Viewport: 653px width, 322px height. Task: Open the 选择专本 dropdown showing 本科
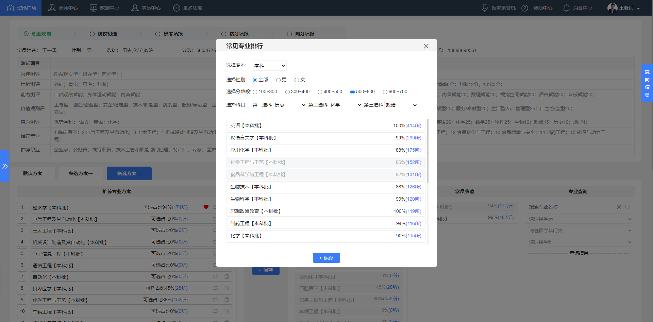coord(270,66)
